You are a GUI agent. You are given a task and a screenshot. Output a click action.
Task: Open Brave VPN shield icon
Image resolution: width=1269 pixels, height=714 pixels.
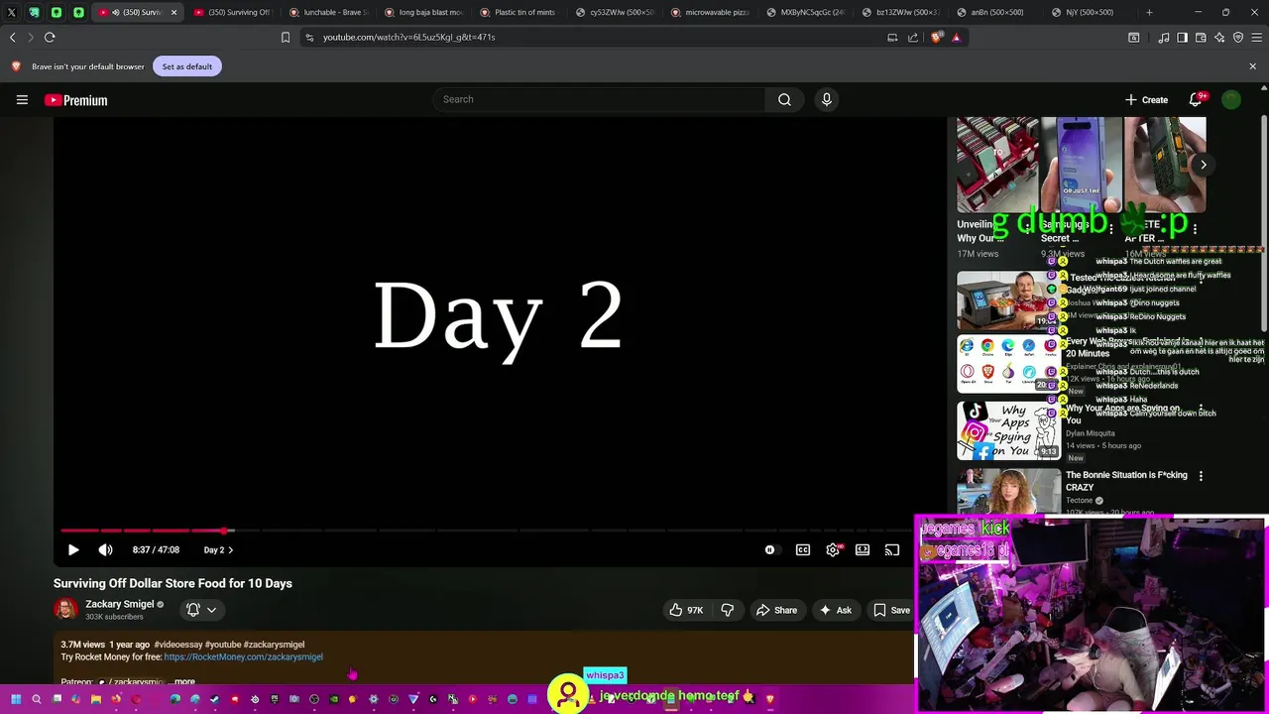[x=1238, y=37]
